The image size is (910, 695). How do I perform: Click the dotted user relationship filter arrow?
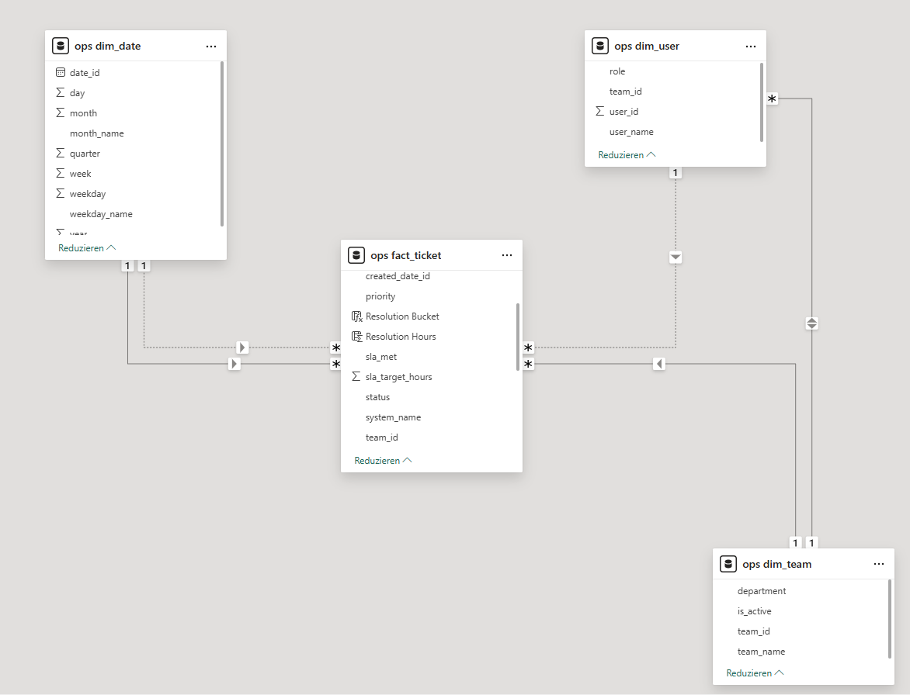point(676,257)
